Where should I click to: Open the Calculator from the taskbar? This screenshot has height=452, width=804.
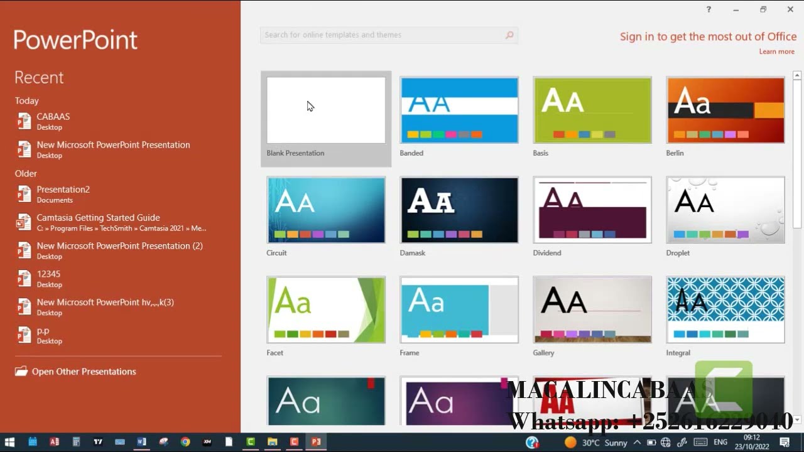pos(76,442)
